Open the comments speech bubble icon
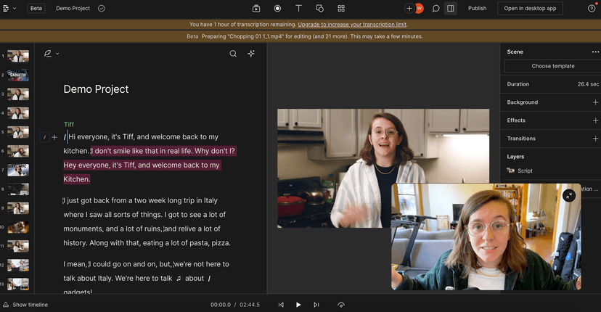The width and height of the screenshot is (601, 312). pyautogui.click(x=436, y=9)
